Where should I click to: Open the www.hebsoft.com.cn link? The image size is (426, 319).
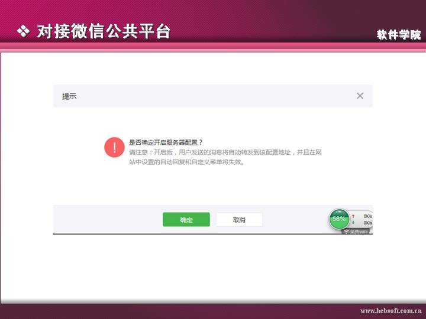[x=390, y=311]
